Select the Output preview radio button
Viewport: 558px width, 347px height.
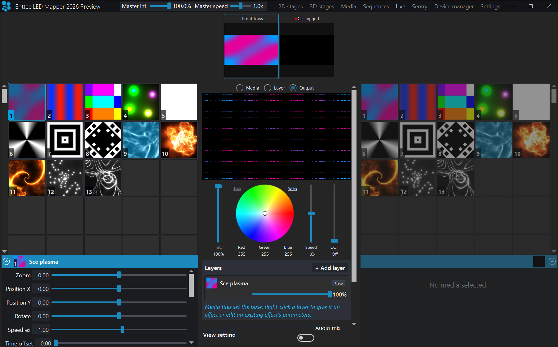coord(293,88)
